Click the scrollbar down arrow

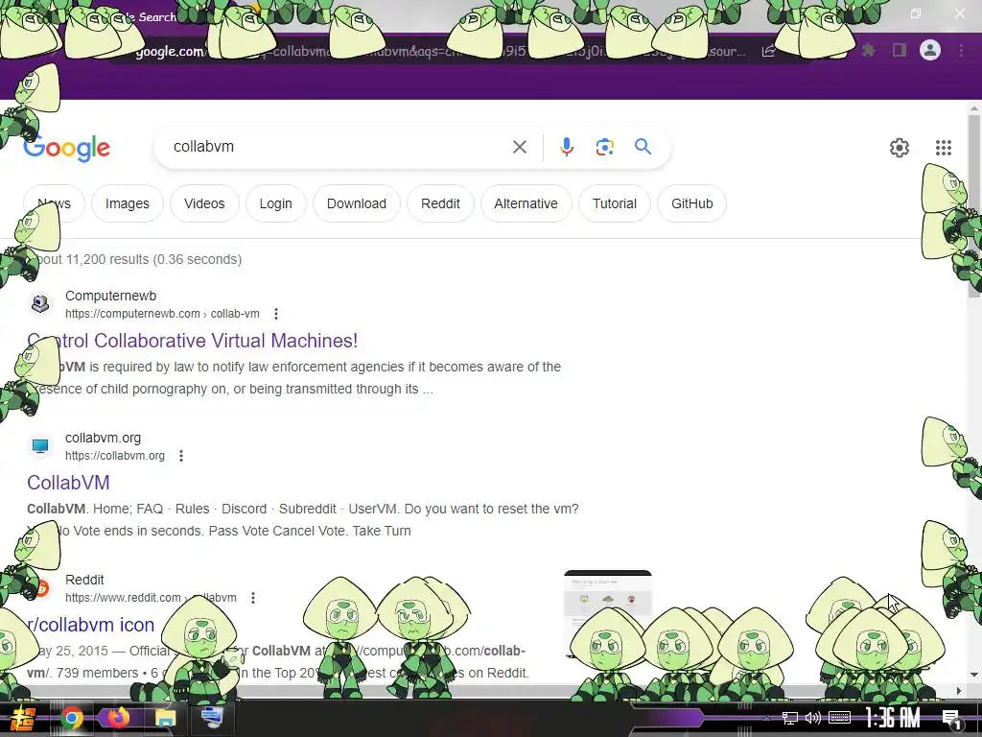tap(974, 675)
